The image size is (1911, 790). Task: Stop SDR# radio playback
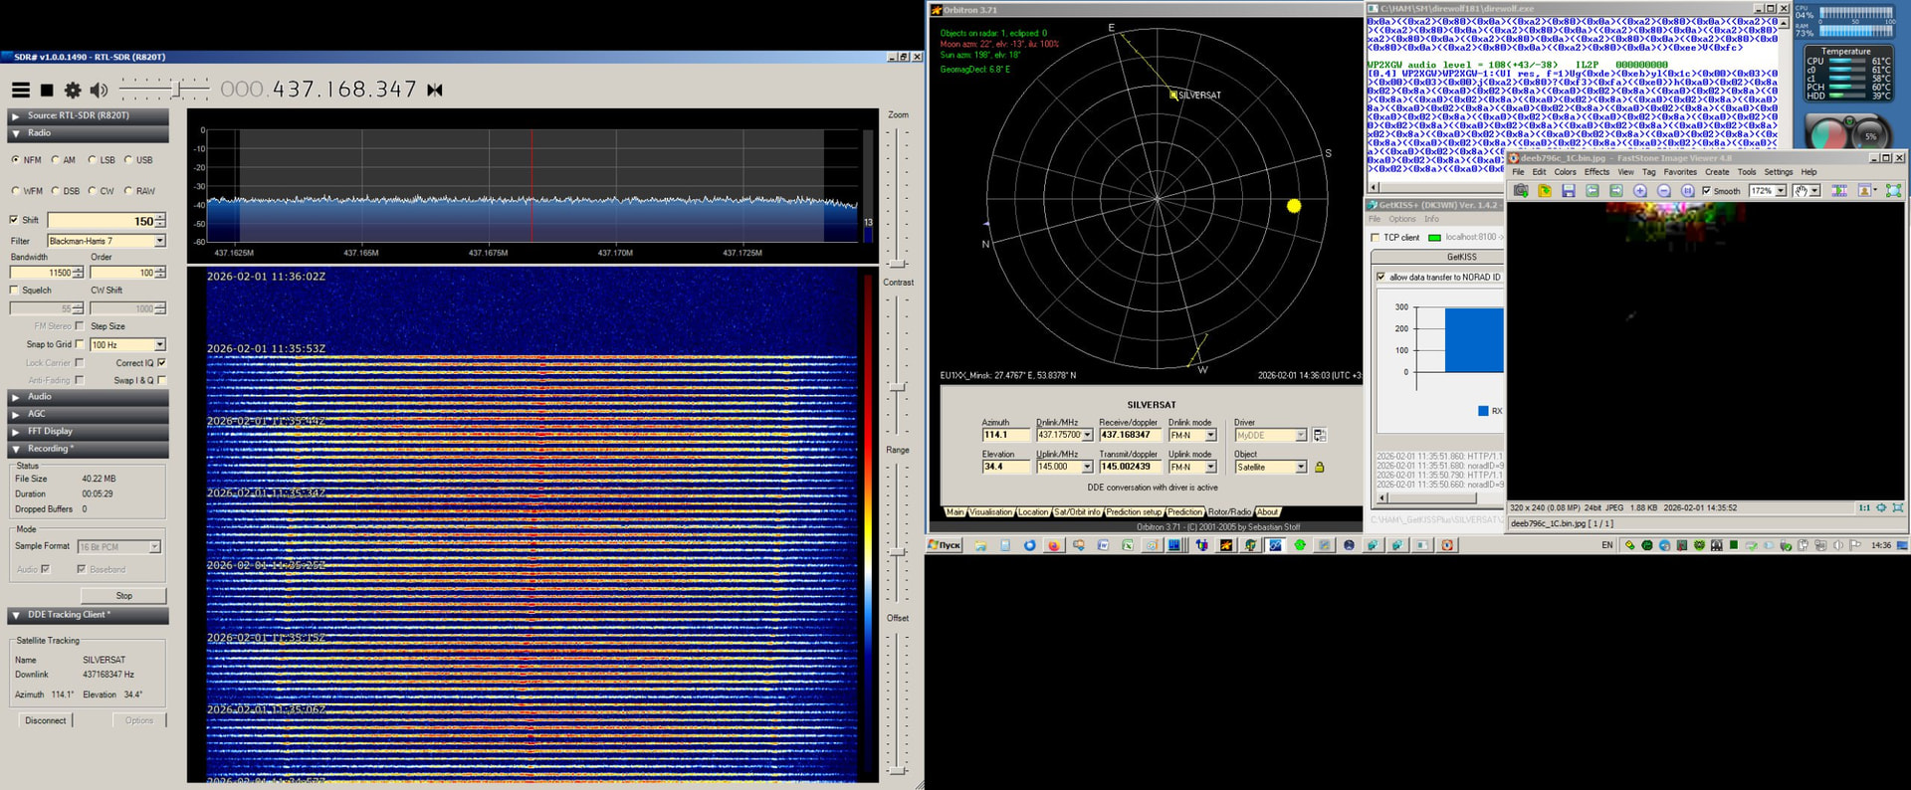coord(47,91)
